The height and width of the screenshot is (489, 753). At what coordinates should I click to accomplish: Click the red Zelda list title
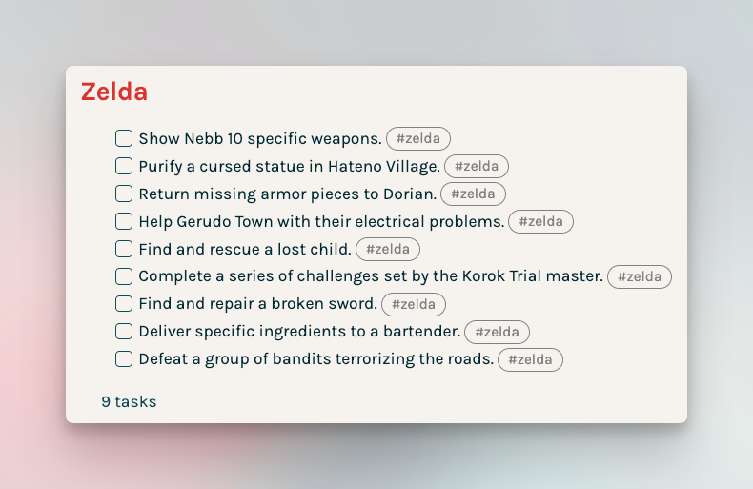114,92
